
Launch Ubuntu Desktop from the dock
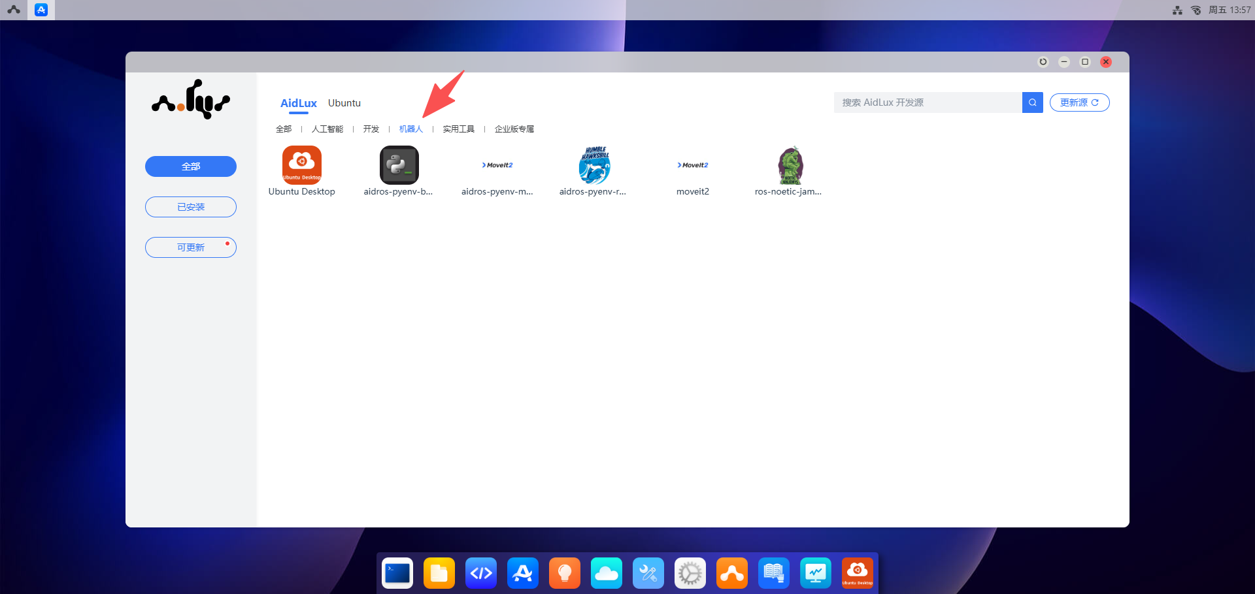tap(858, 573)
